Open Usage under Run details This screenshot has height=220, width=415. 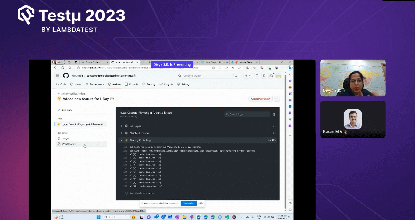pyautogui.click(x=81, y=138)
